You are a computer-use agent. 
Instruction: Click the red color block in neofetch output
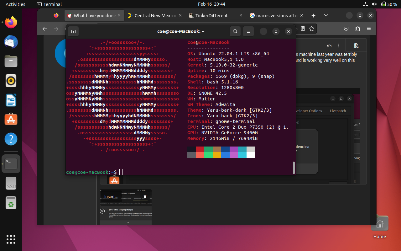[200, 149]
